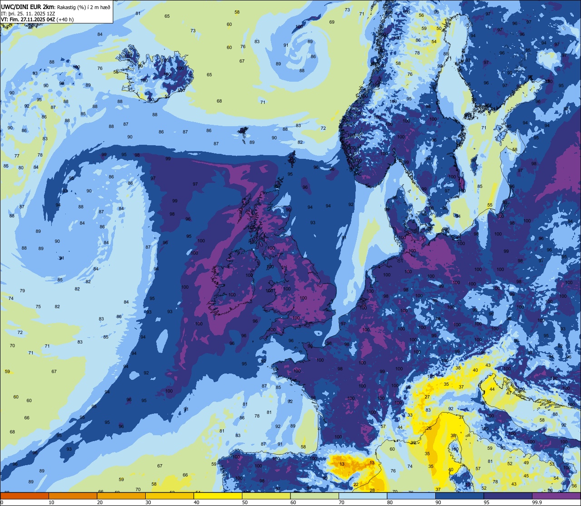Click the "IT: þri. 25. 11. 2025 12Z" line
Screen dimensions: 581x506
point(28,13)
